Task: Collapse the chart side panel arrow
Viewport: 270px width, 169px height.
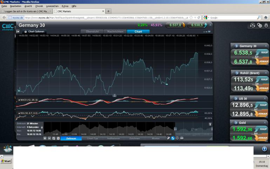Action: point(18,32)
